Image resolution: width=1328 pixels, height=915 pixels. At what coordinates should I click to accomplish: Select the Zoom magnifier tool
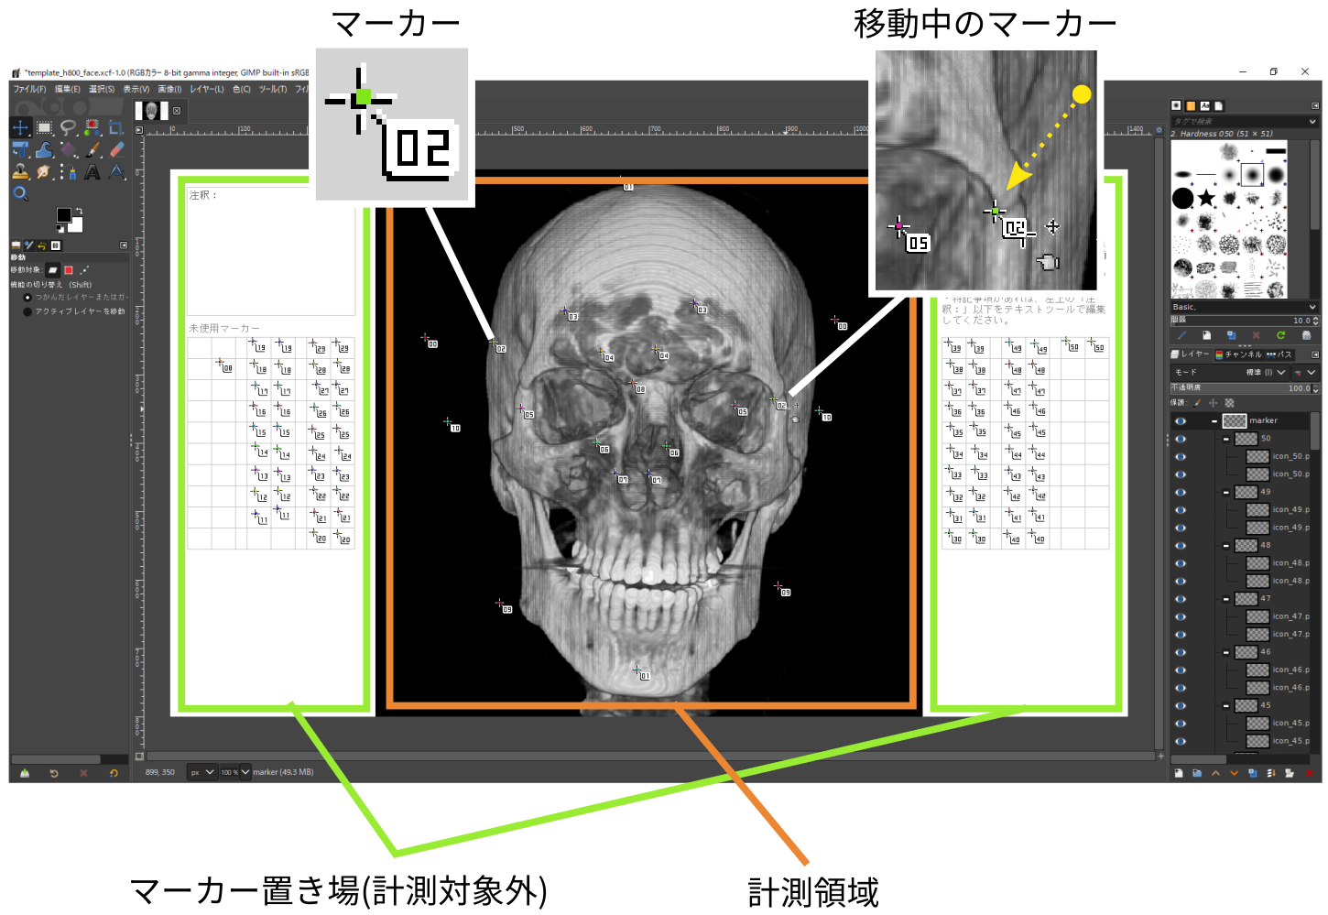coord(20,193)
